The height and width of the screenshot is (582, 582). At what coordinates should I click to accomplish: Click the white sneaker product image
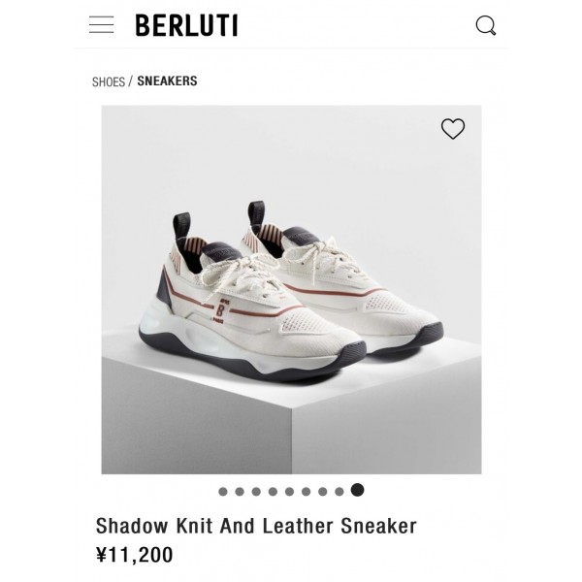(291, 289)
